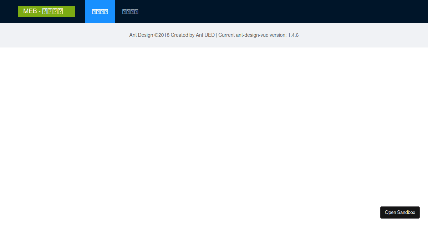This screenshot has width=428, height=225.
Task: Select the unselected menu entry beside the active one
Action: tap(130, 11)
